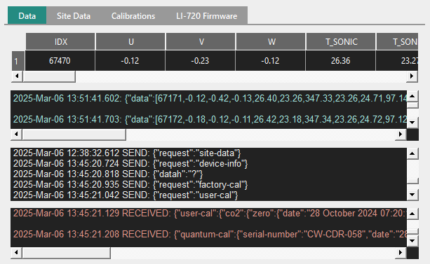The width and height of the screenshot is (430, 264).
Task: Switch to the Site Data tab
Action: (x=74, y=16)
